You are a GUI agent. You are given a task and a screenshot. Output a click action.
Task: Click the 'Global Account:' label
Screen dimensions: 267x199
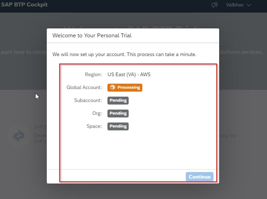[84, 87]
